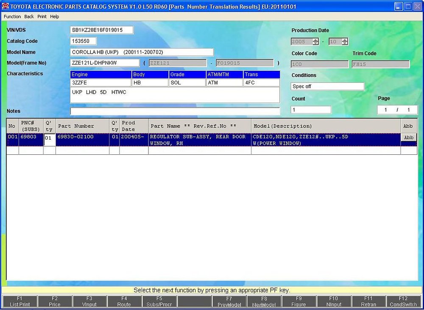This screenshot has width=424, height=310.
Task: Open the Back menu
Action: [x=29, y=17]
